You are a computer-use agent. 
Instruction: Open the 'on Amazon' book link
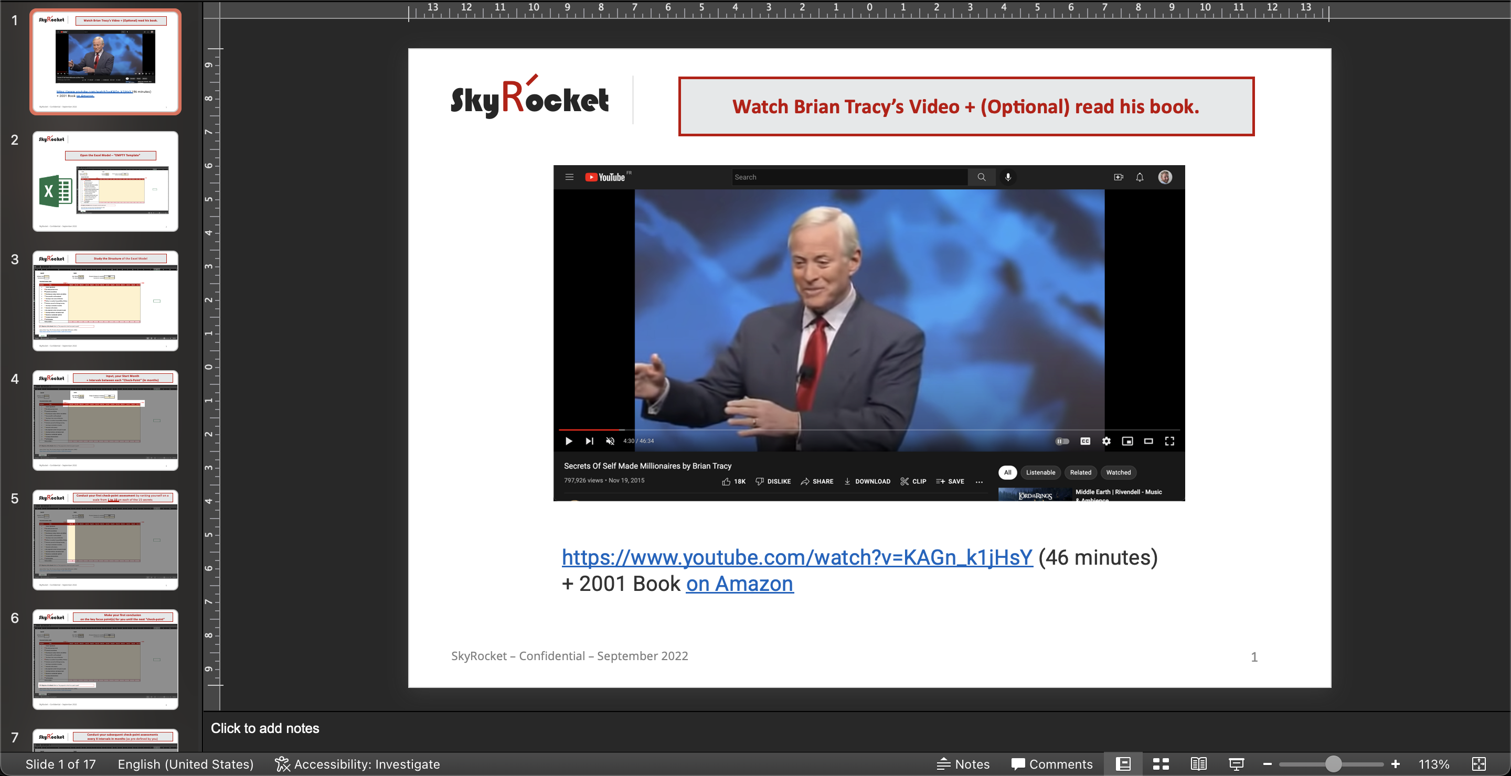740,584
